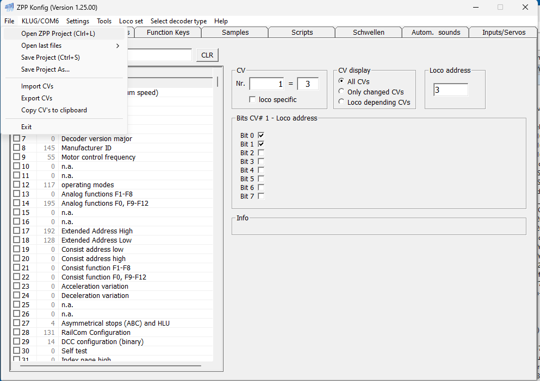Screen dimensions: 540x381
Task: Open the Select decoder type menu
Action: point(178,21)
